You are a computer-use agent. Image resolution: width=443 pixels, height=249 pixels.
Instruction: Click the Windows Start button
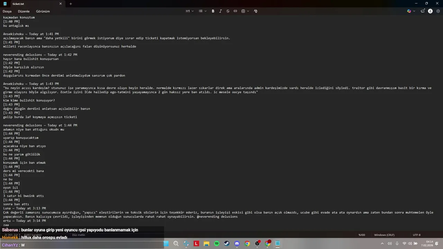click(166, 243)
